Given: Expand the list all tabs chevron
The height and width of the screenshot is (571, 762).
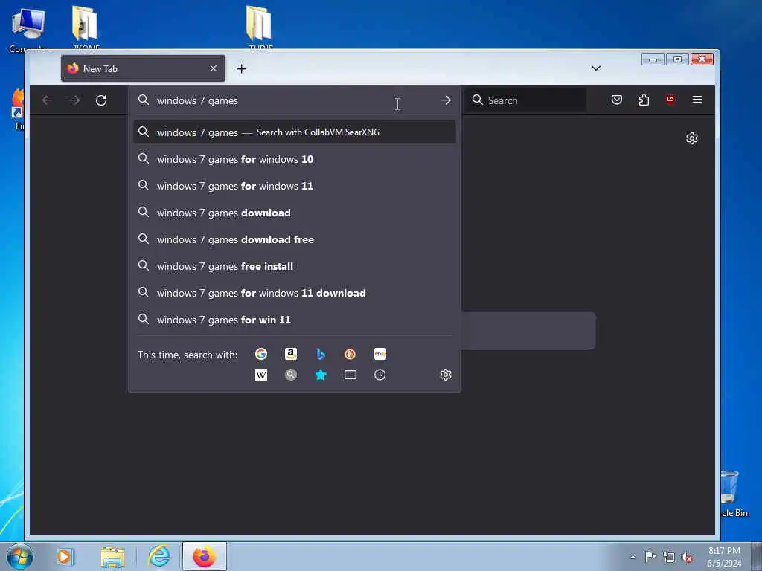Looking at the screenshot, I should click(596, 68).
